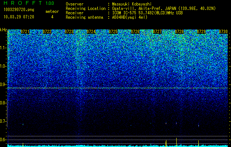Screen dimensions: 231x147
Task: Click the meteor echo dot just after 0721
Action: click(x=23, y=124)
